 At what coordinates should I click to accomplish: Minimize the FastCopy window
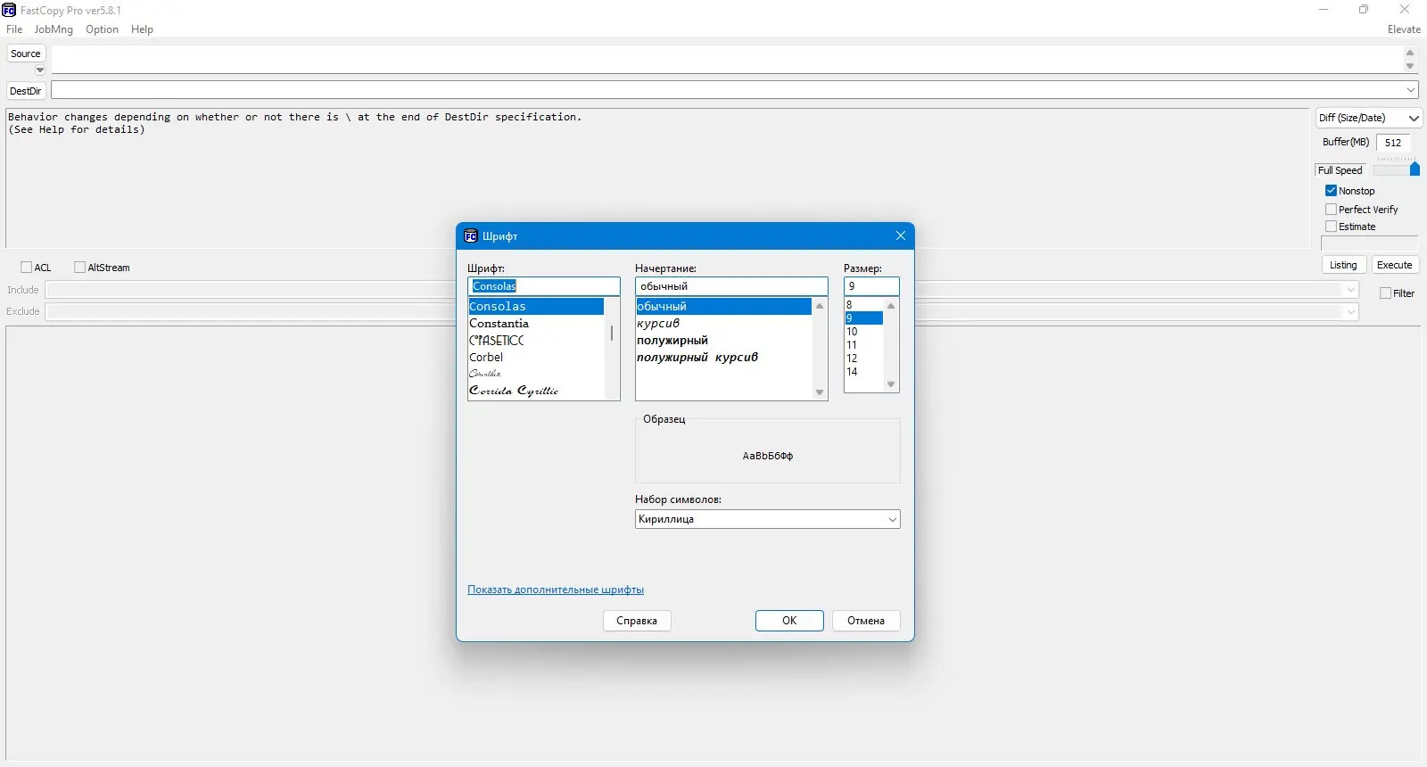coord(1324,10)
